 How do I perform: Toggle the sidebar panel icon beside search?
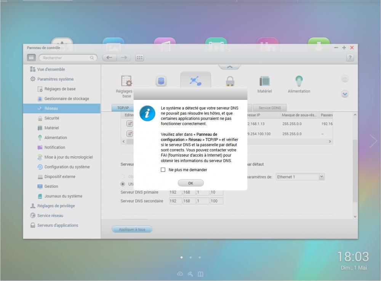click(31, 58)
